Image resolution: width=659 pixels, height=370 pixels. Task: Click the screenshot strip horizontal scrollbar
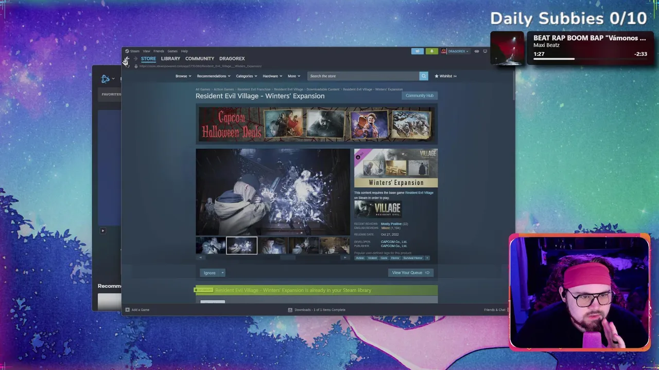(x=272, y=257)
